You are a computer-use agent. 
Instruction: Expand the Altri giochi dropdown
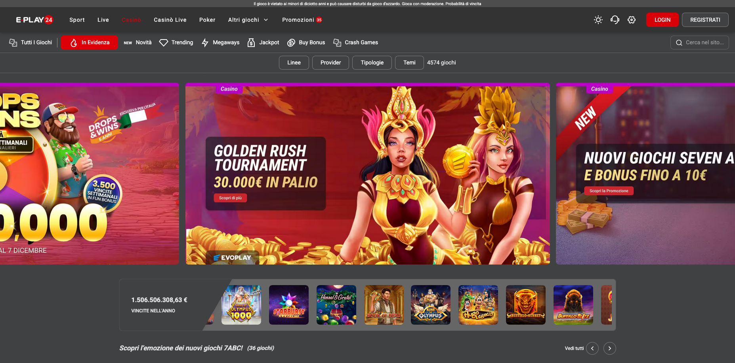pos(248,20)
